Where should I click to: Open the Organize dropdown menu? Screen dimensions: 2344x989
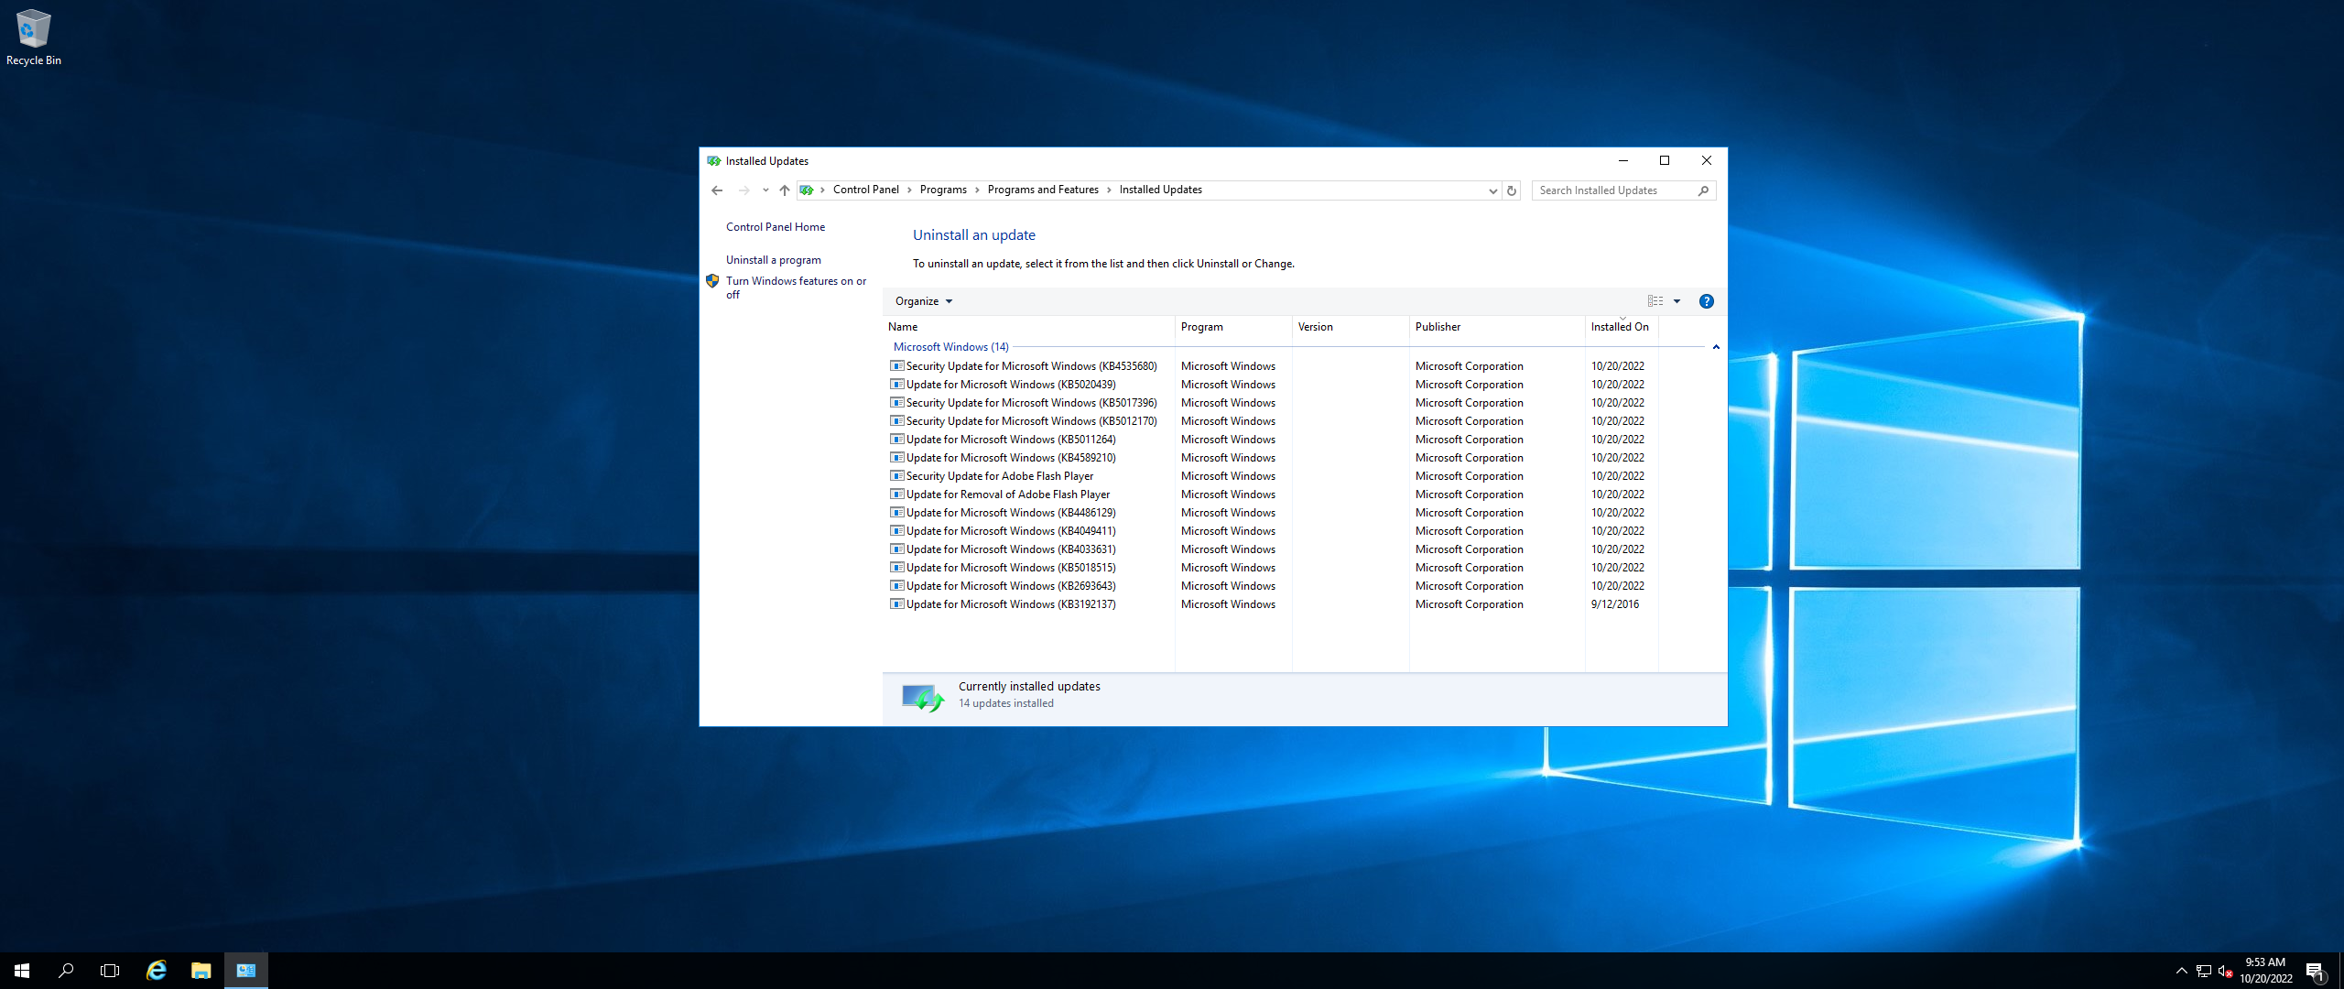click(x=924, y=301)
